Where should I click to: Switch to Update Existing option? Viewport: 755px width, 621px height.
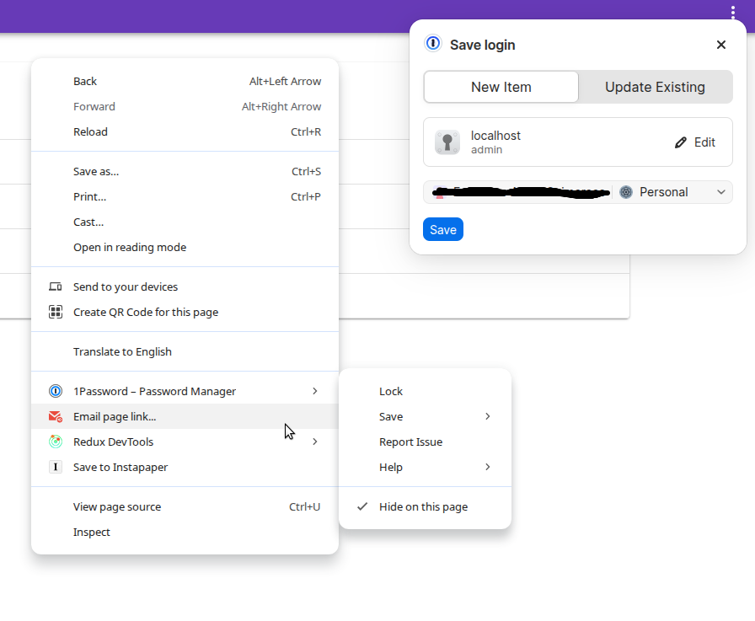pyautogui.click(x=655, y=87)
